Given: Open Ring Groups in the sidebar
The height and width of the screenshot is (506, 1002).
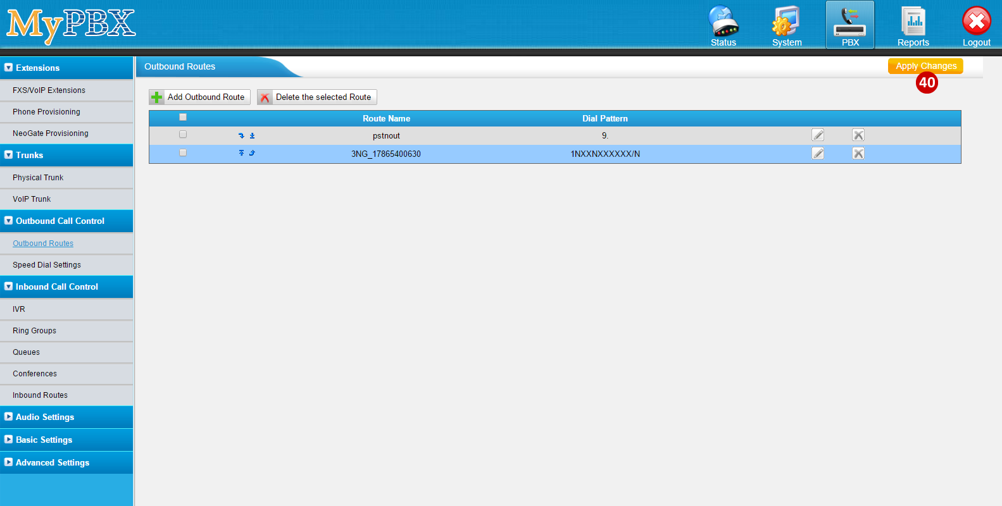Looking at the screenshot, I should pos(34,331).
